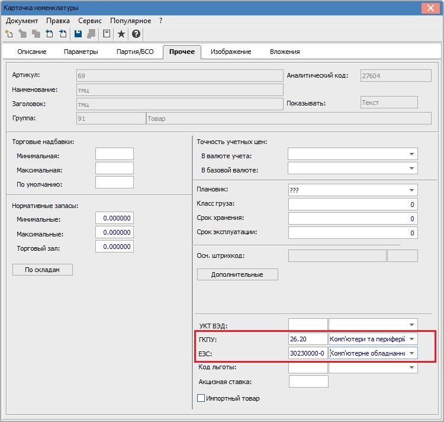
Task: Click the ЕЗС code field 30230000-0
Action: 308,353
